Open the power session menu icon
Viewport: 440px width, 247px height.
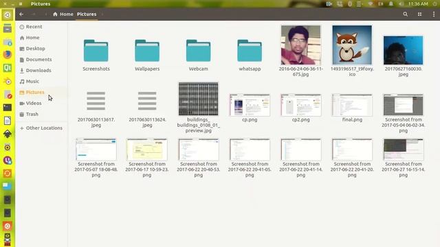pos(434,3)
